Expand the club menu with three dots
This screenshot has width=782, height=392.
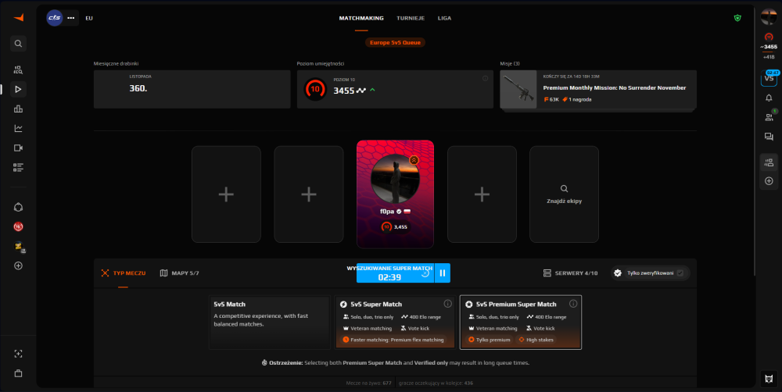[x=71, y=18]
